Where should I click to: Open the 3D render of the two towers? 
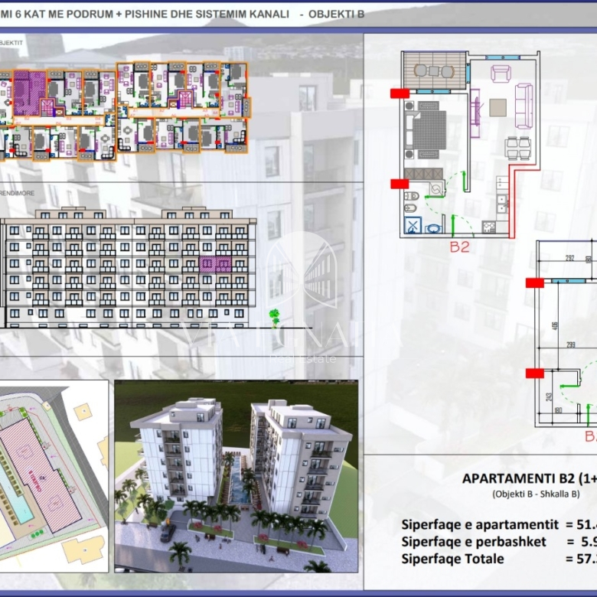pos(236,476)
